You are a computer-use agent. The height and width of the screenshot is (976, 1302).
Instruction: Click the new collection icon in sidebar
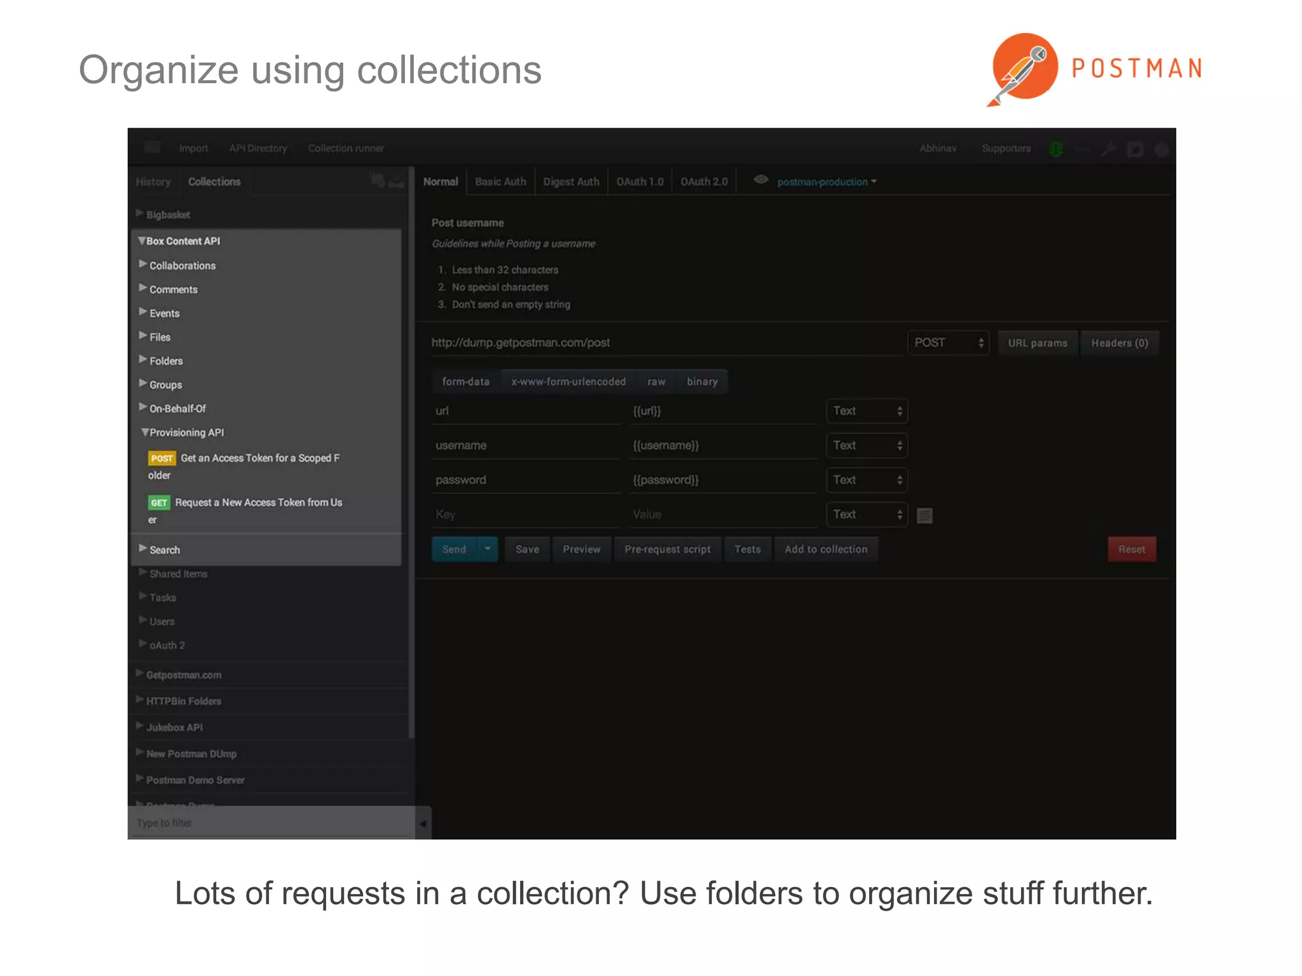point(378,180)
